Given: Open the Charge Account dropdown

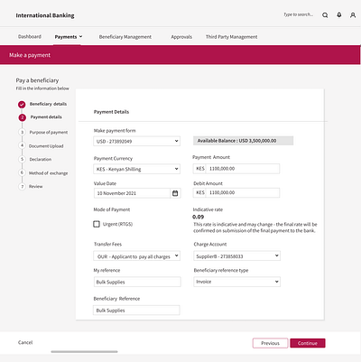Looking at the screenshot, I should coord(236,255).
